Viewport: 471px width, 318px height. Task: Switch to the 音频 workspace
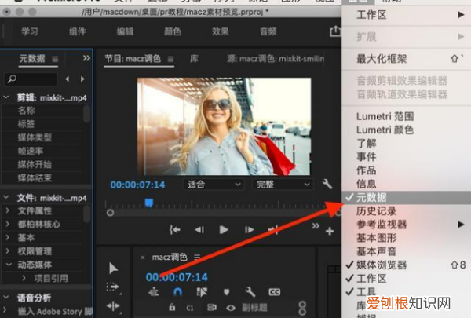268,31
